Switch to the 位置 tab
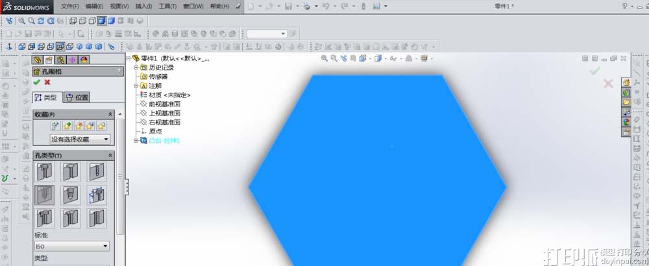The width and height of the screenshot is (649, 266). [x=77, y=98]
